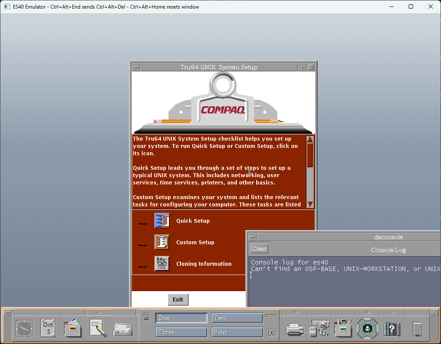This screenshot has height=344, width=441.
Task: Click the Exit button in System Setup
Action: coord(178,300)
